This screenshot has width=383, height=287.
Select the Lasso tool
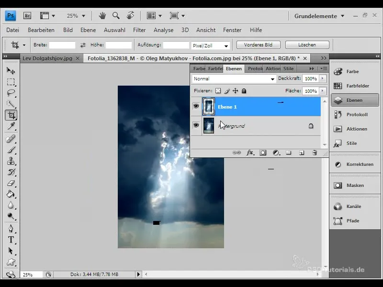[11, 93]
